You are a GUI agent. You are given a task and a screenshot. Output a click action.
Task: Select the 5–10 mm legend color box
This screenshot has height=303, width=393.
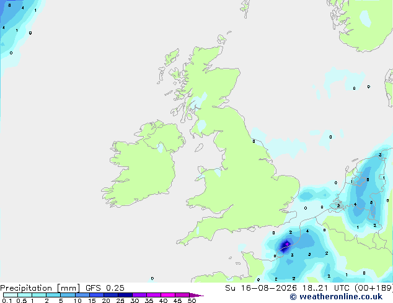pyautogui.click(x=68, y=295)
